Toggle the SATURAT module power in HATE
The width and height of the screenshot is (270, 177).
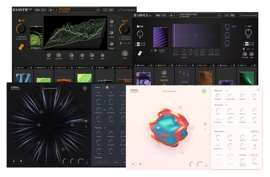pos(58,68)
